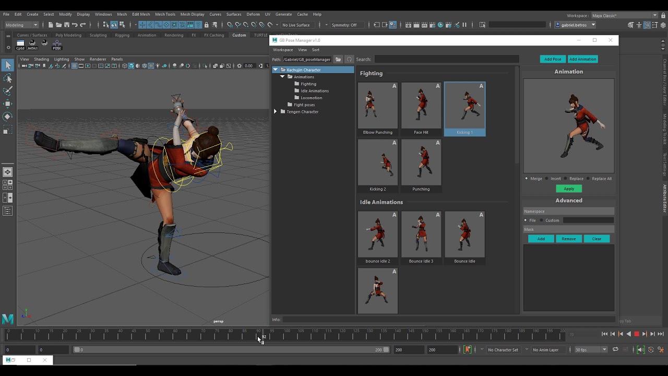Undo the last action from toolbar
The height and width of the screenshot is (376, 668).
(x=75, y=25)
